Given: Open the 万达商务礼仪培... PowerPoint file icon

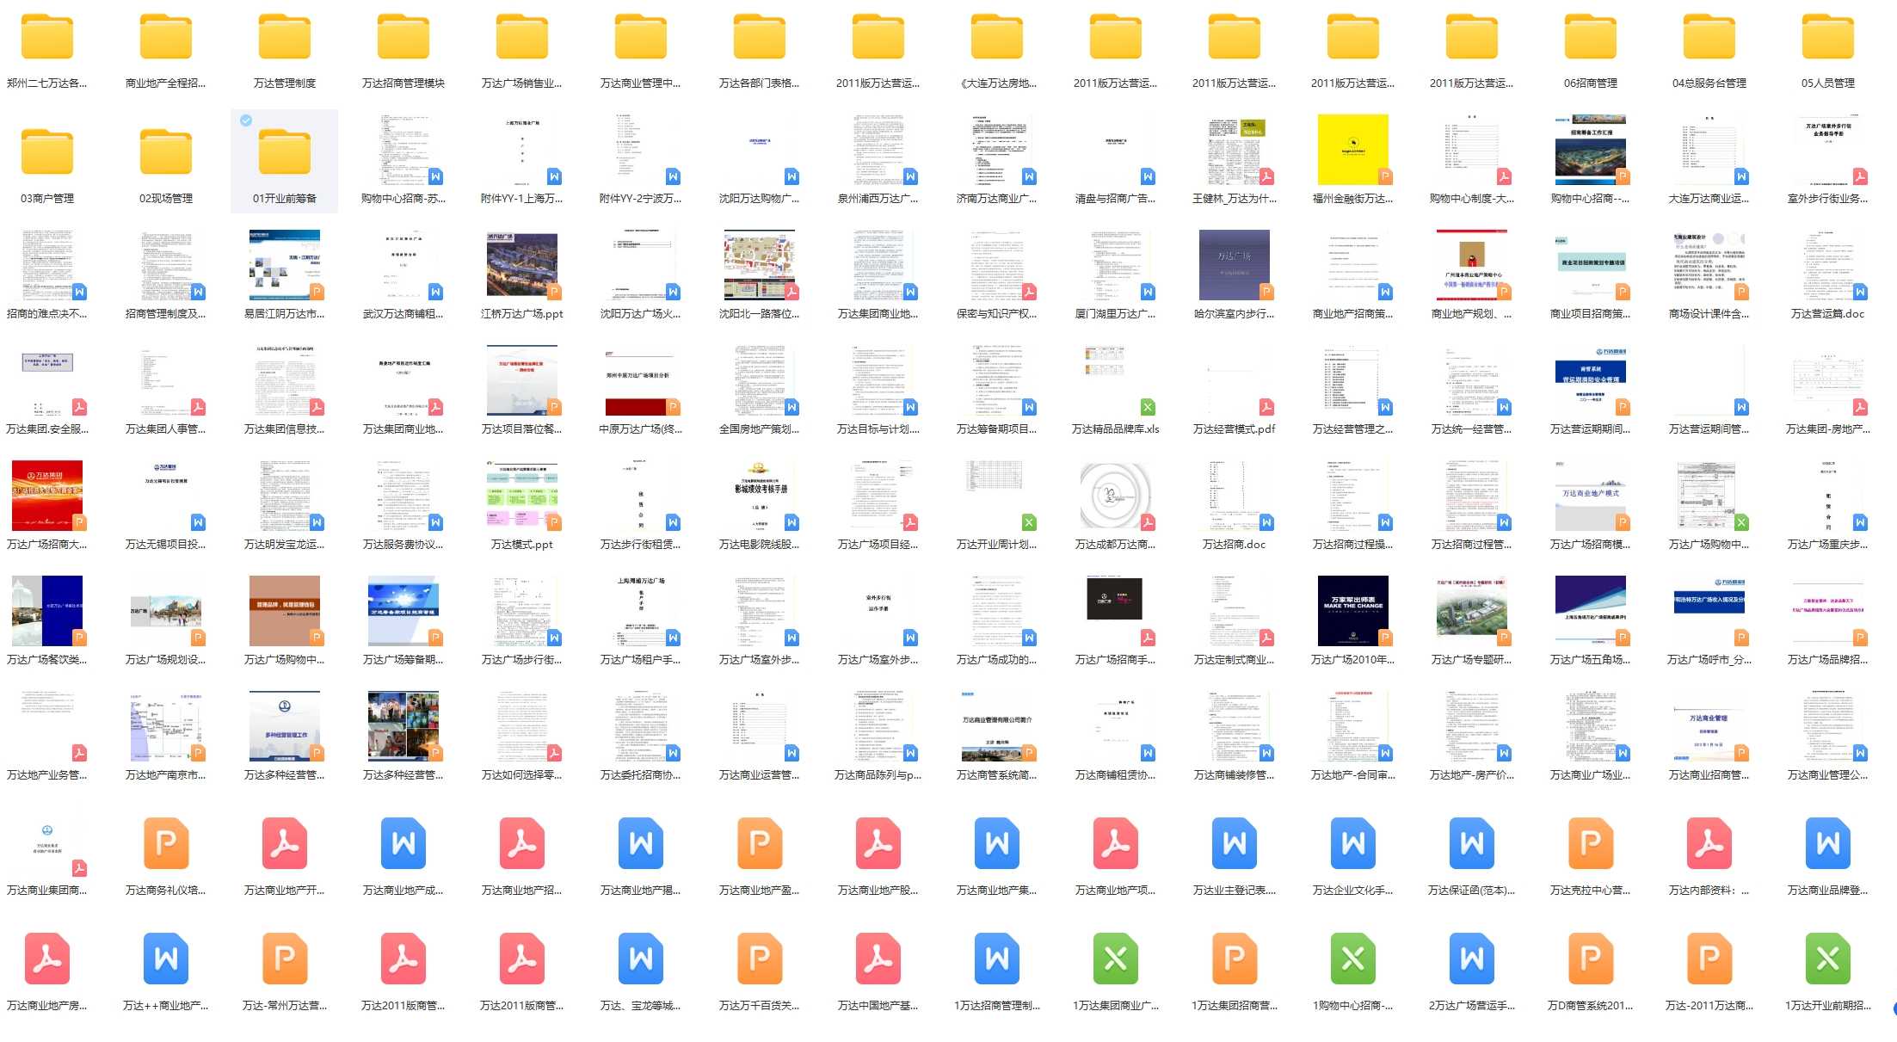Looking at the screenshot, I should pyautogui.click(x=166, y=844).
